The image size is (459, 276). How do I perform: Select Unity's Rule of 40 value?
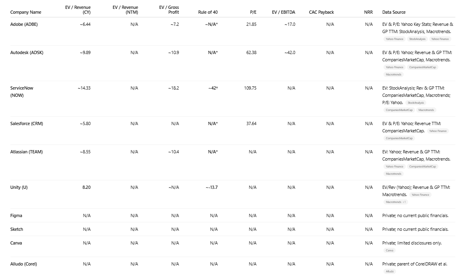click(x=212, y=187)
